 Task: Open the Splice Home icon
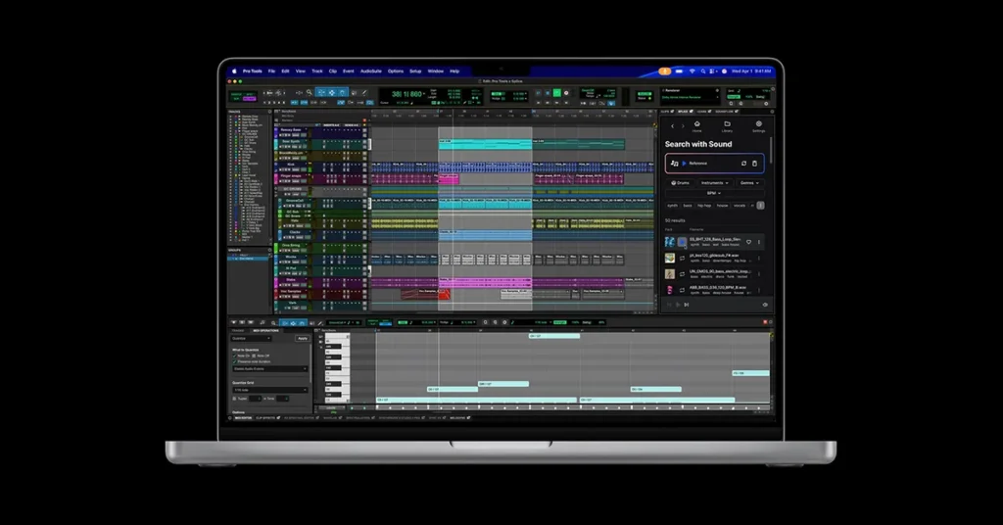[696, 125]
